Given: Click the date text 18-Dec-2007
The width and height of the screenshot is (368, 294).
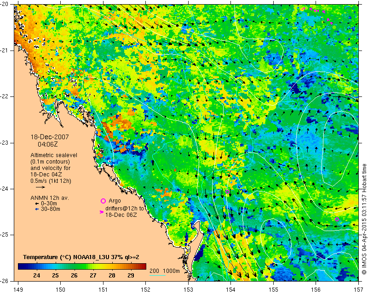Looking at the screenshot, I should point(50,137).
